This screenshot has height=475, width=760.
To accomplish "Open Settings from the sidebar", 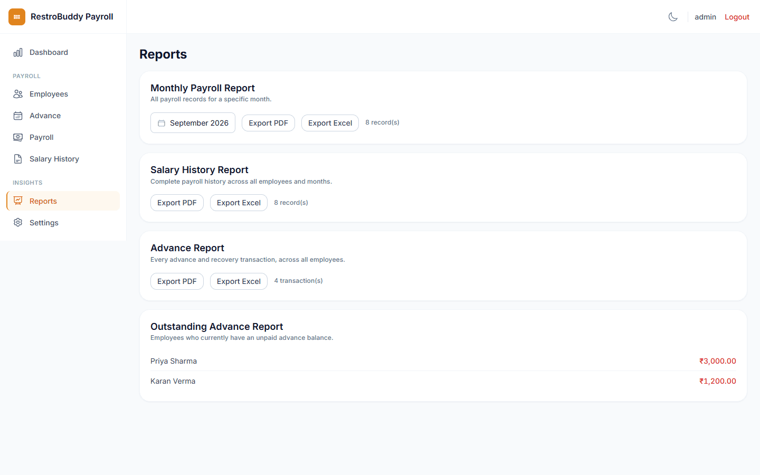I will [x=63, y=223].
